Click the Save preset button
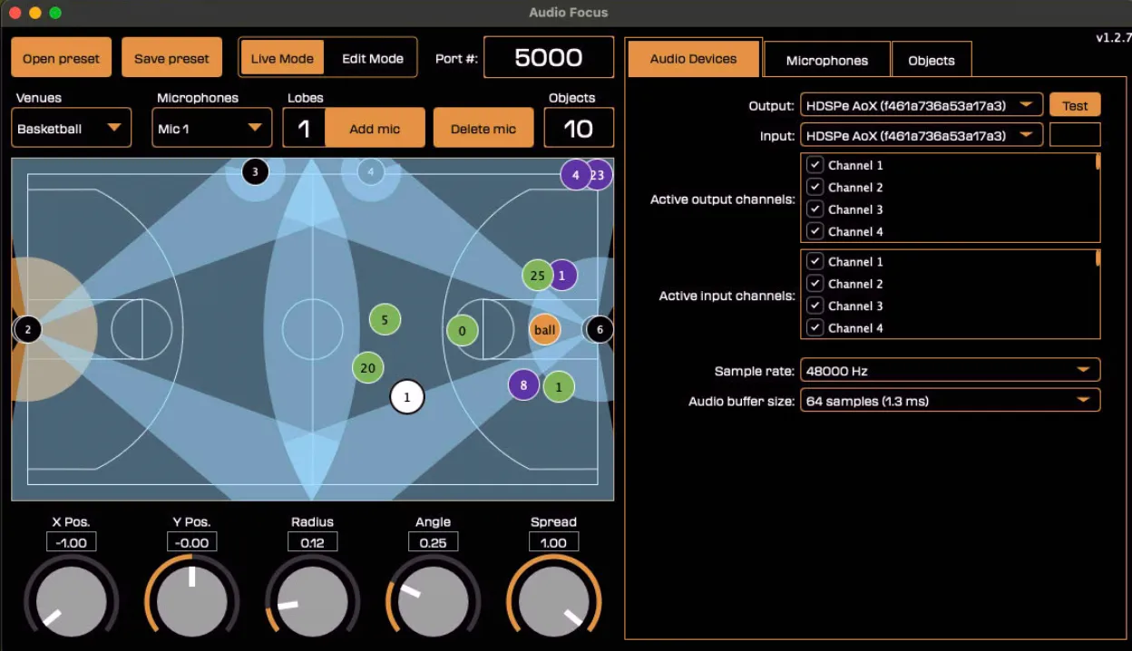Image resolution: width=1132 pixels, height=651 pixels. pyautogui.click(x=171, y=55)
